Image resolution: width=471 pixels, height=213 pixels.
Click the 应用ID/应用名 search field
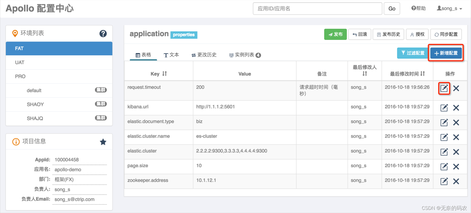pyautogui.click(x=318, y=9)
